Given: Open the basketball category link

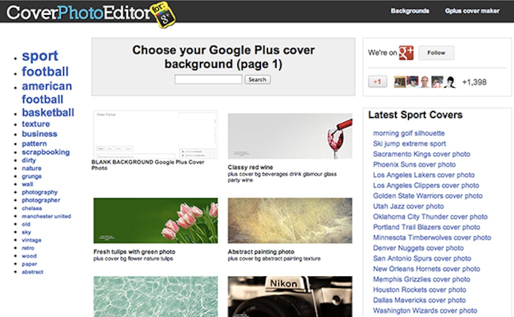Looking at the screenshot, I should tap(48, 112).
